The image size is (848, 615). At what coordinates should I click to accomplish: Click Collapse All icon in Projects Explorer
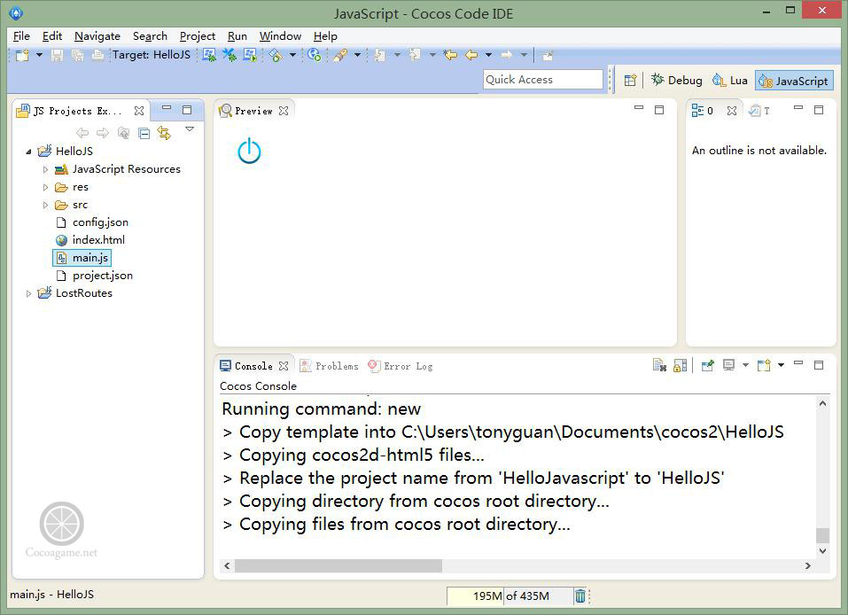[144, 133]
